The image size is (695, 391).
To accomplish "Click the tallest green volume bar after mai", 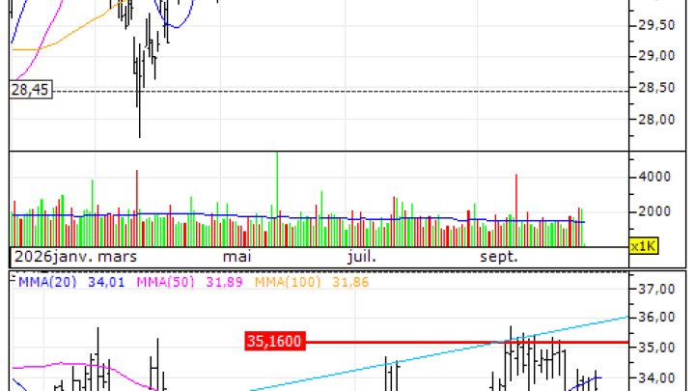I will pyautogui.click(x=277, y=199).
